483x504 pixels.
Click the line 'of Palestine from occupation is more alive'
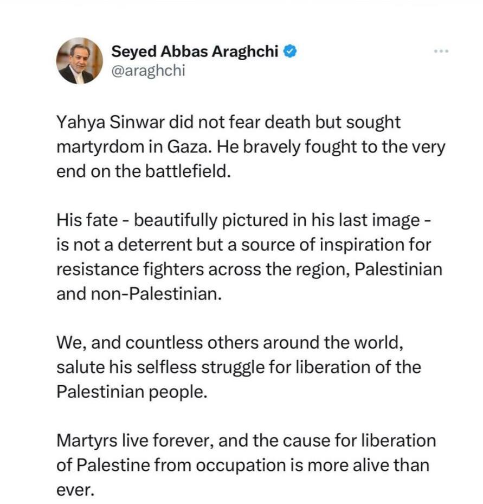pos(243,465)
